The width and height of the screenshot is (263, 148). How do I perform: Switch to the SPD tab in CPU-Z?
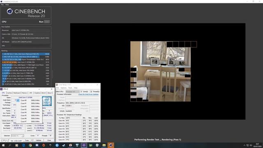31,93
